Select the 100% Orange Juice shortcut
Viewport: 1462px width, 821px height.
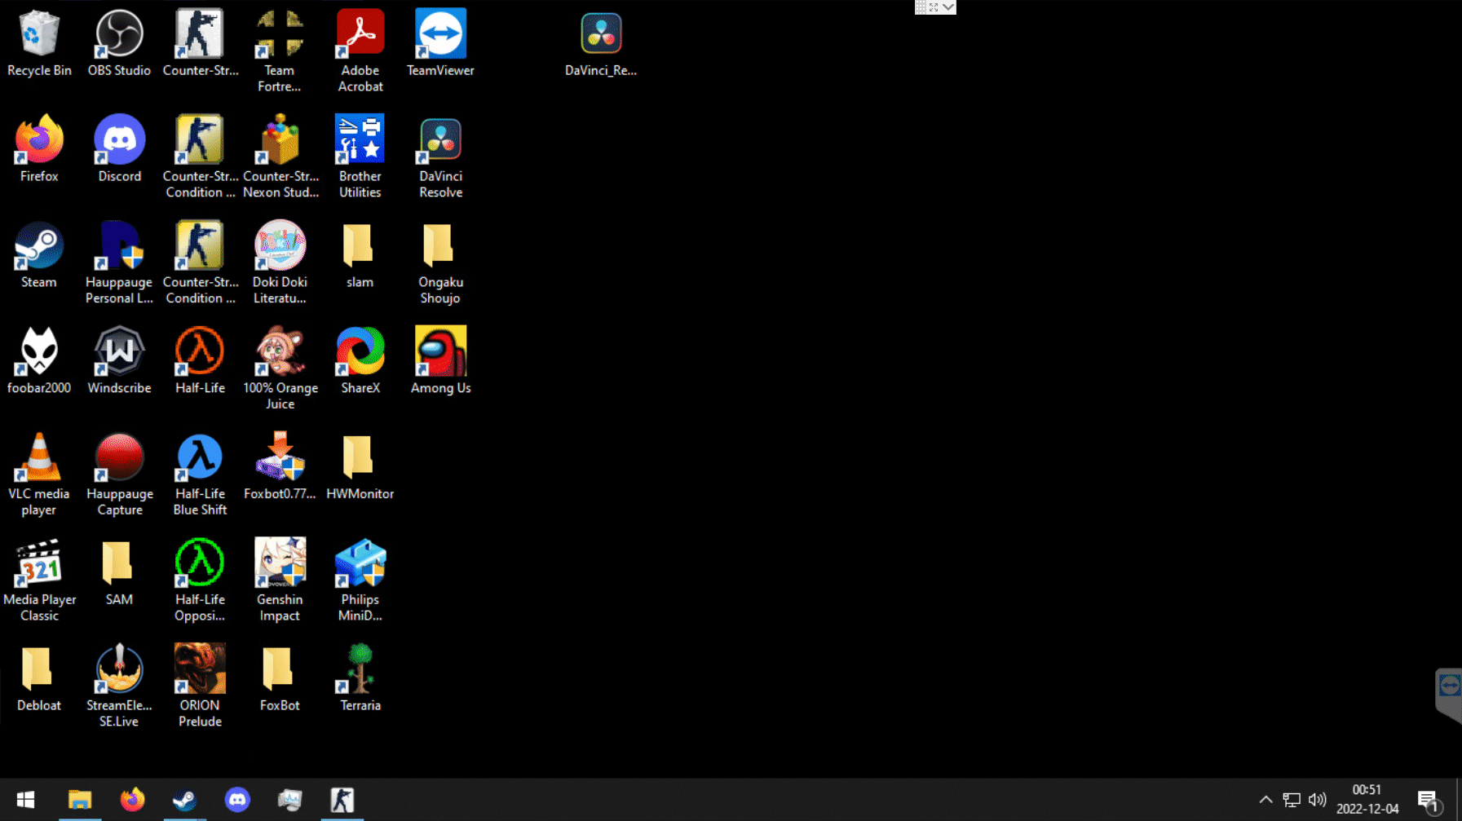click(280, 369)
